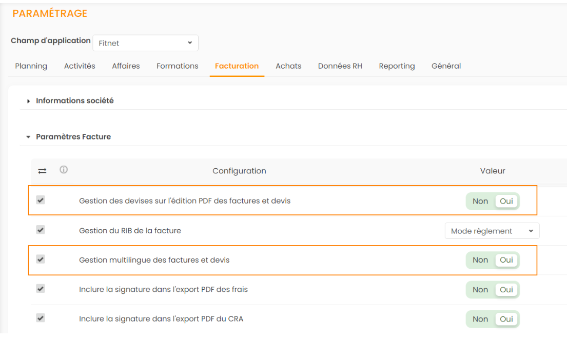Open the Mode règlement dropdown

point(492,231)
